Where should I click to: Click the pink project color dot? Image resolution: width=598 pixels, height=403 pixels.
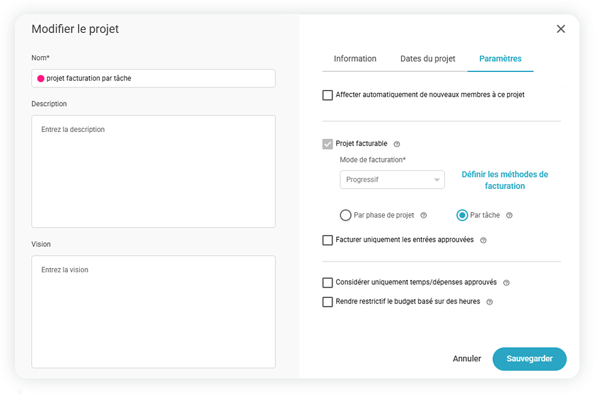pyautogui.click(x=41, y=79)
